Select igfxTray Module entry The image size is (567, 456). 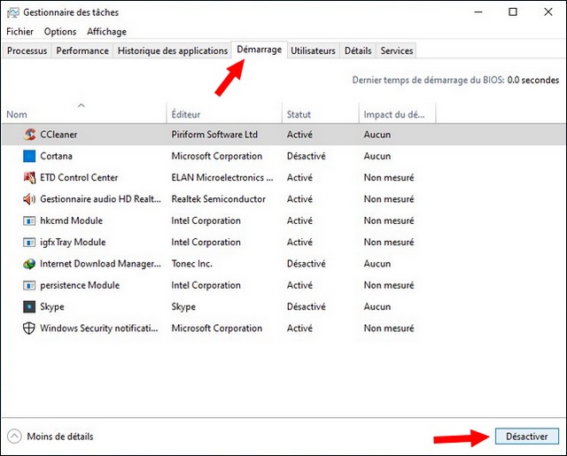[73, 242]
